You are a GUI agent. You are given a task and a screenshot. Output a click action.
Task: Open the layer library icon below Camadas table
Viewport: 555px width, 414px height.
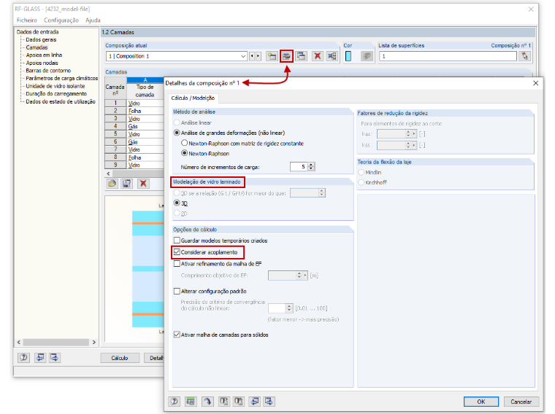112,184
